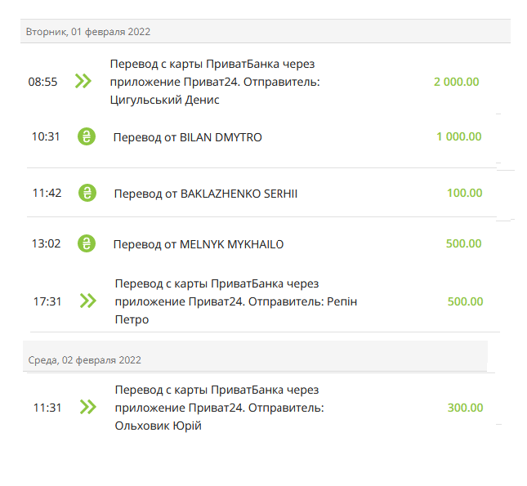
Task: Select "Перевод от BAKLAZHENKO SERHII" entry
Action: pos(206,194)
